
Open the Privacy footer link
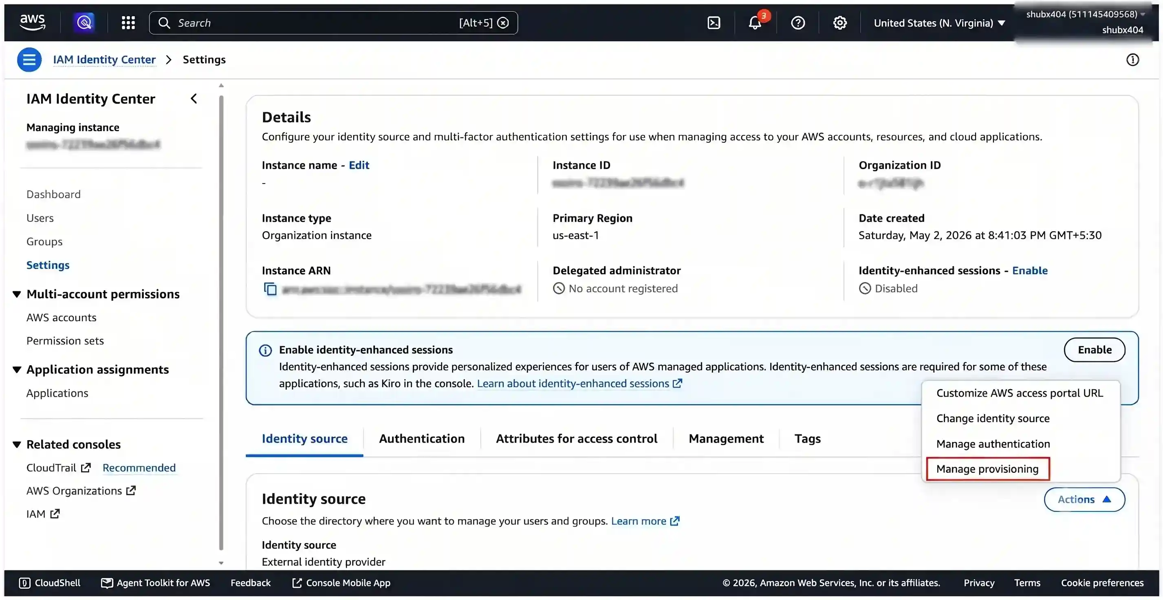979,584
